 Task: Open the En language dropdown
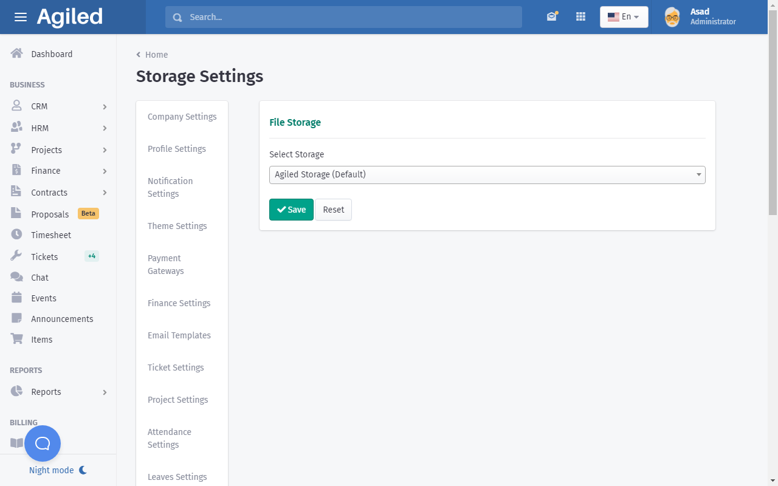(x=624, y=17)
